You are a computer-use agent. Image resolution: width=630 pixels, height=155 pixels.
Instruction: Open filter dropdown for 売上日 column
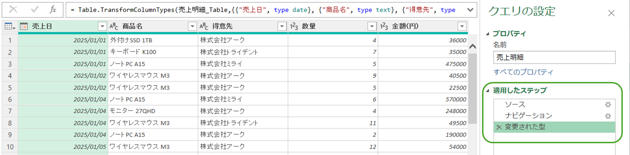click(x=102, y=26)
